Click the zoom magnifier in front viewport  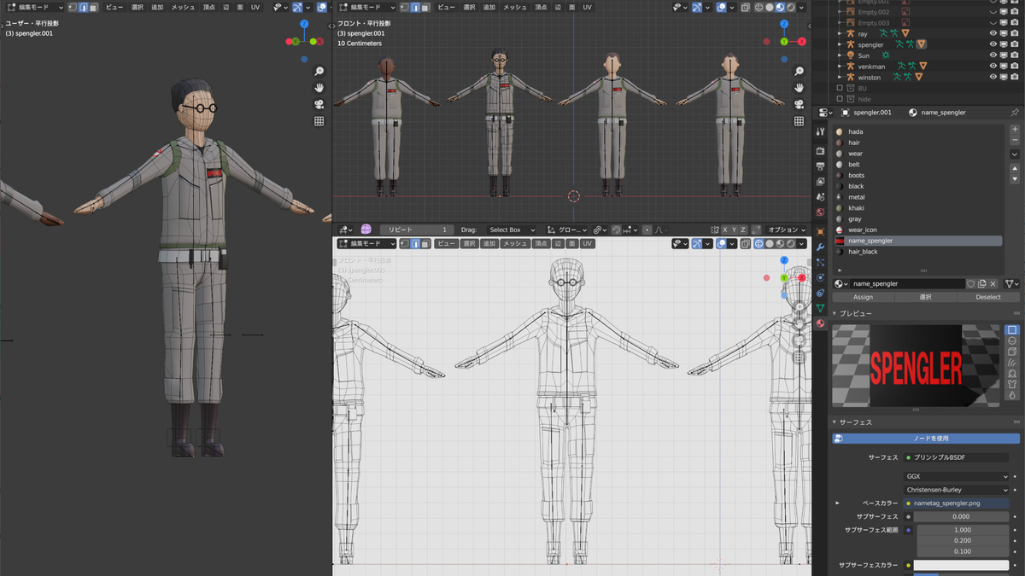pos(799,72)
